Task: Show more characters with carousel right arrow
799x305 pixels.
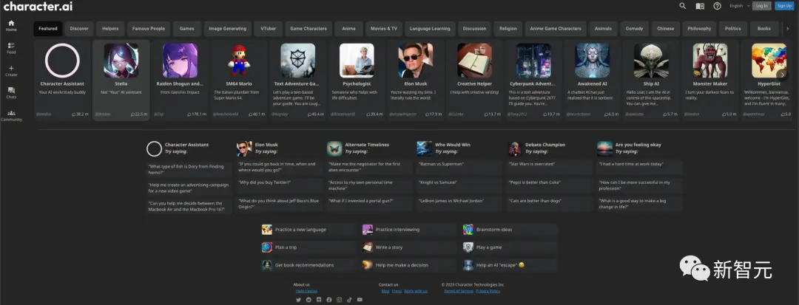Action: click(x=782, y=75)
